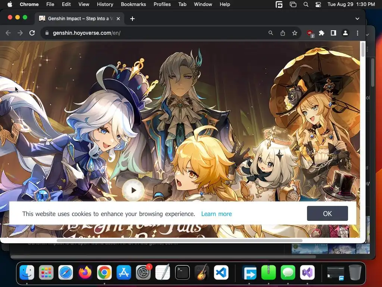Open the Tab menu
The width and height of the screenshot is (382, 287).
(x=182, y=4)
